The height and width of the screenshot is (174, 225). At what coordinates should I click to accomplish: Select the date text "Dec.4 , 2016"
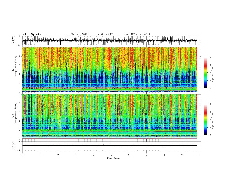[x=79, y=34]
